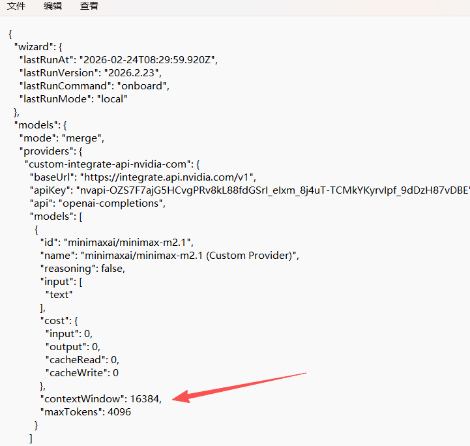Click the baseUrl integrate.api.nvidia.com line
Image resolution: width=470 pixels, height=446 pixels.
tap(143, 177)
